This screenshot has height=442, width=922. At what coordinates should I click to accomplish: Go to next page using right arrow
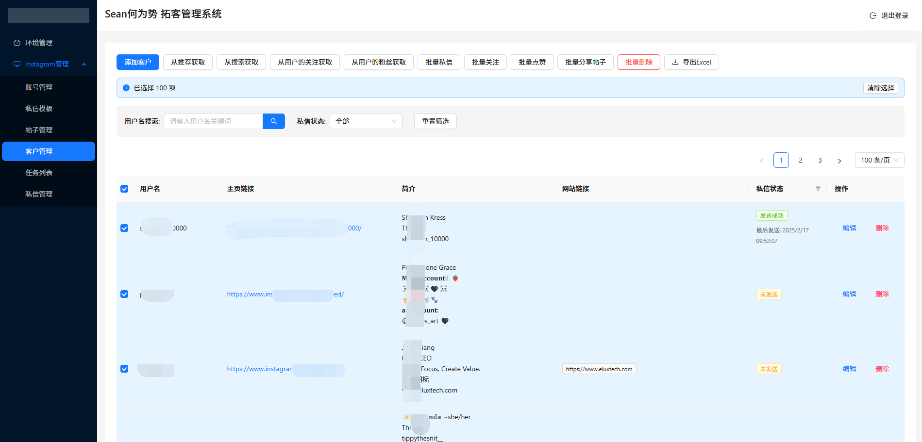click(839, 161)
